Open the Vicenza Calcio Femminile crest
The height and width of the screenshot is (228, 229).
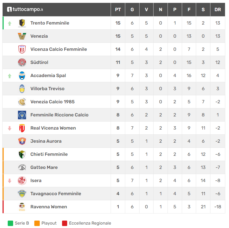click(x=22, y=49)
